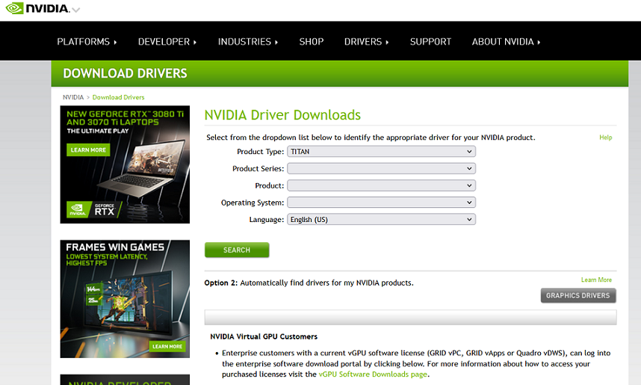Go to Shop
Image resolution: width=641 pixels, height=385 pixels.
click(x=312, y=42)
